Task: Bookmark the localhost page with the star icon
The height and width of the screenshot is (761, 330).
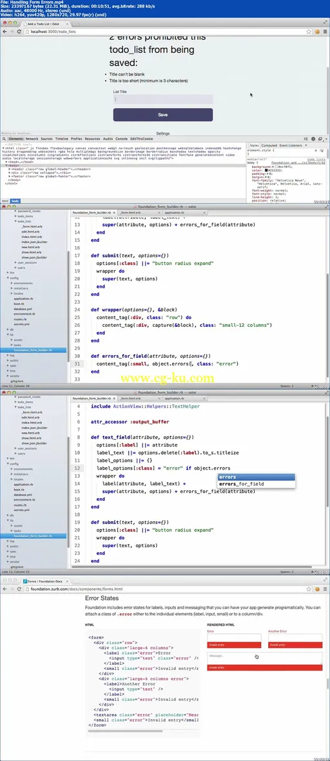Action: pos(309,32)
